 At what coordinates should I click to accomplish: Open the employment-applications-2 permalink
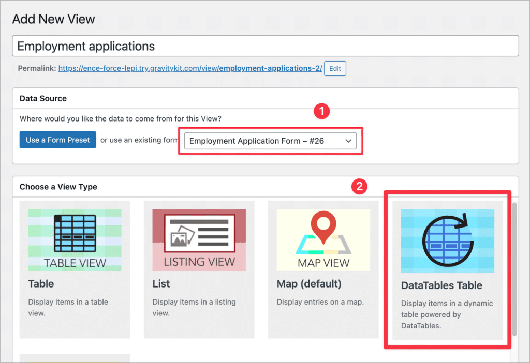[190, 68]
